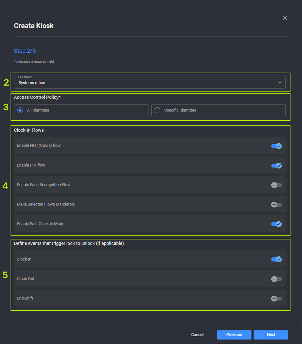Image resolution: width=302 pixels, height=344 pixels.
Task: Click the Systems office location value
Action: click(x=32, y=83)
